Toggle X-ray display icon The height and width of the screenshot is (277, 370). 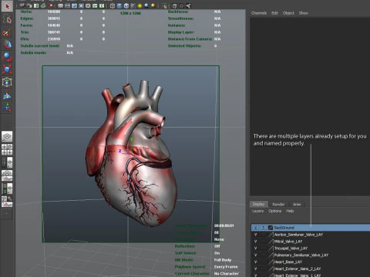175,5
